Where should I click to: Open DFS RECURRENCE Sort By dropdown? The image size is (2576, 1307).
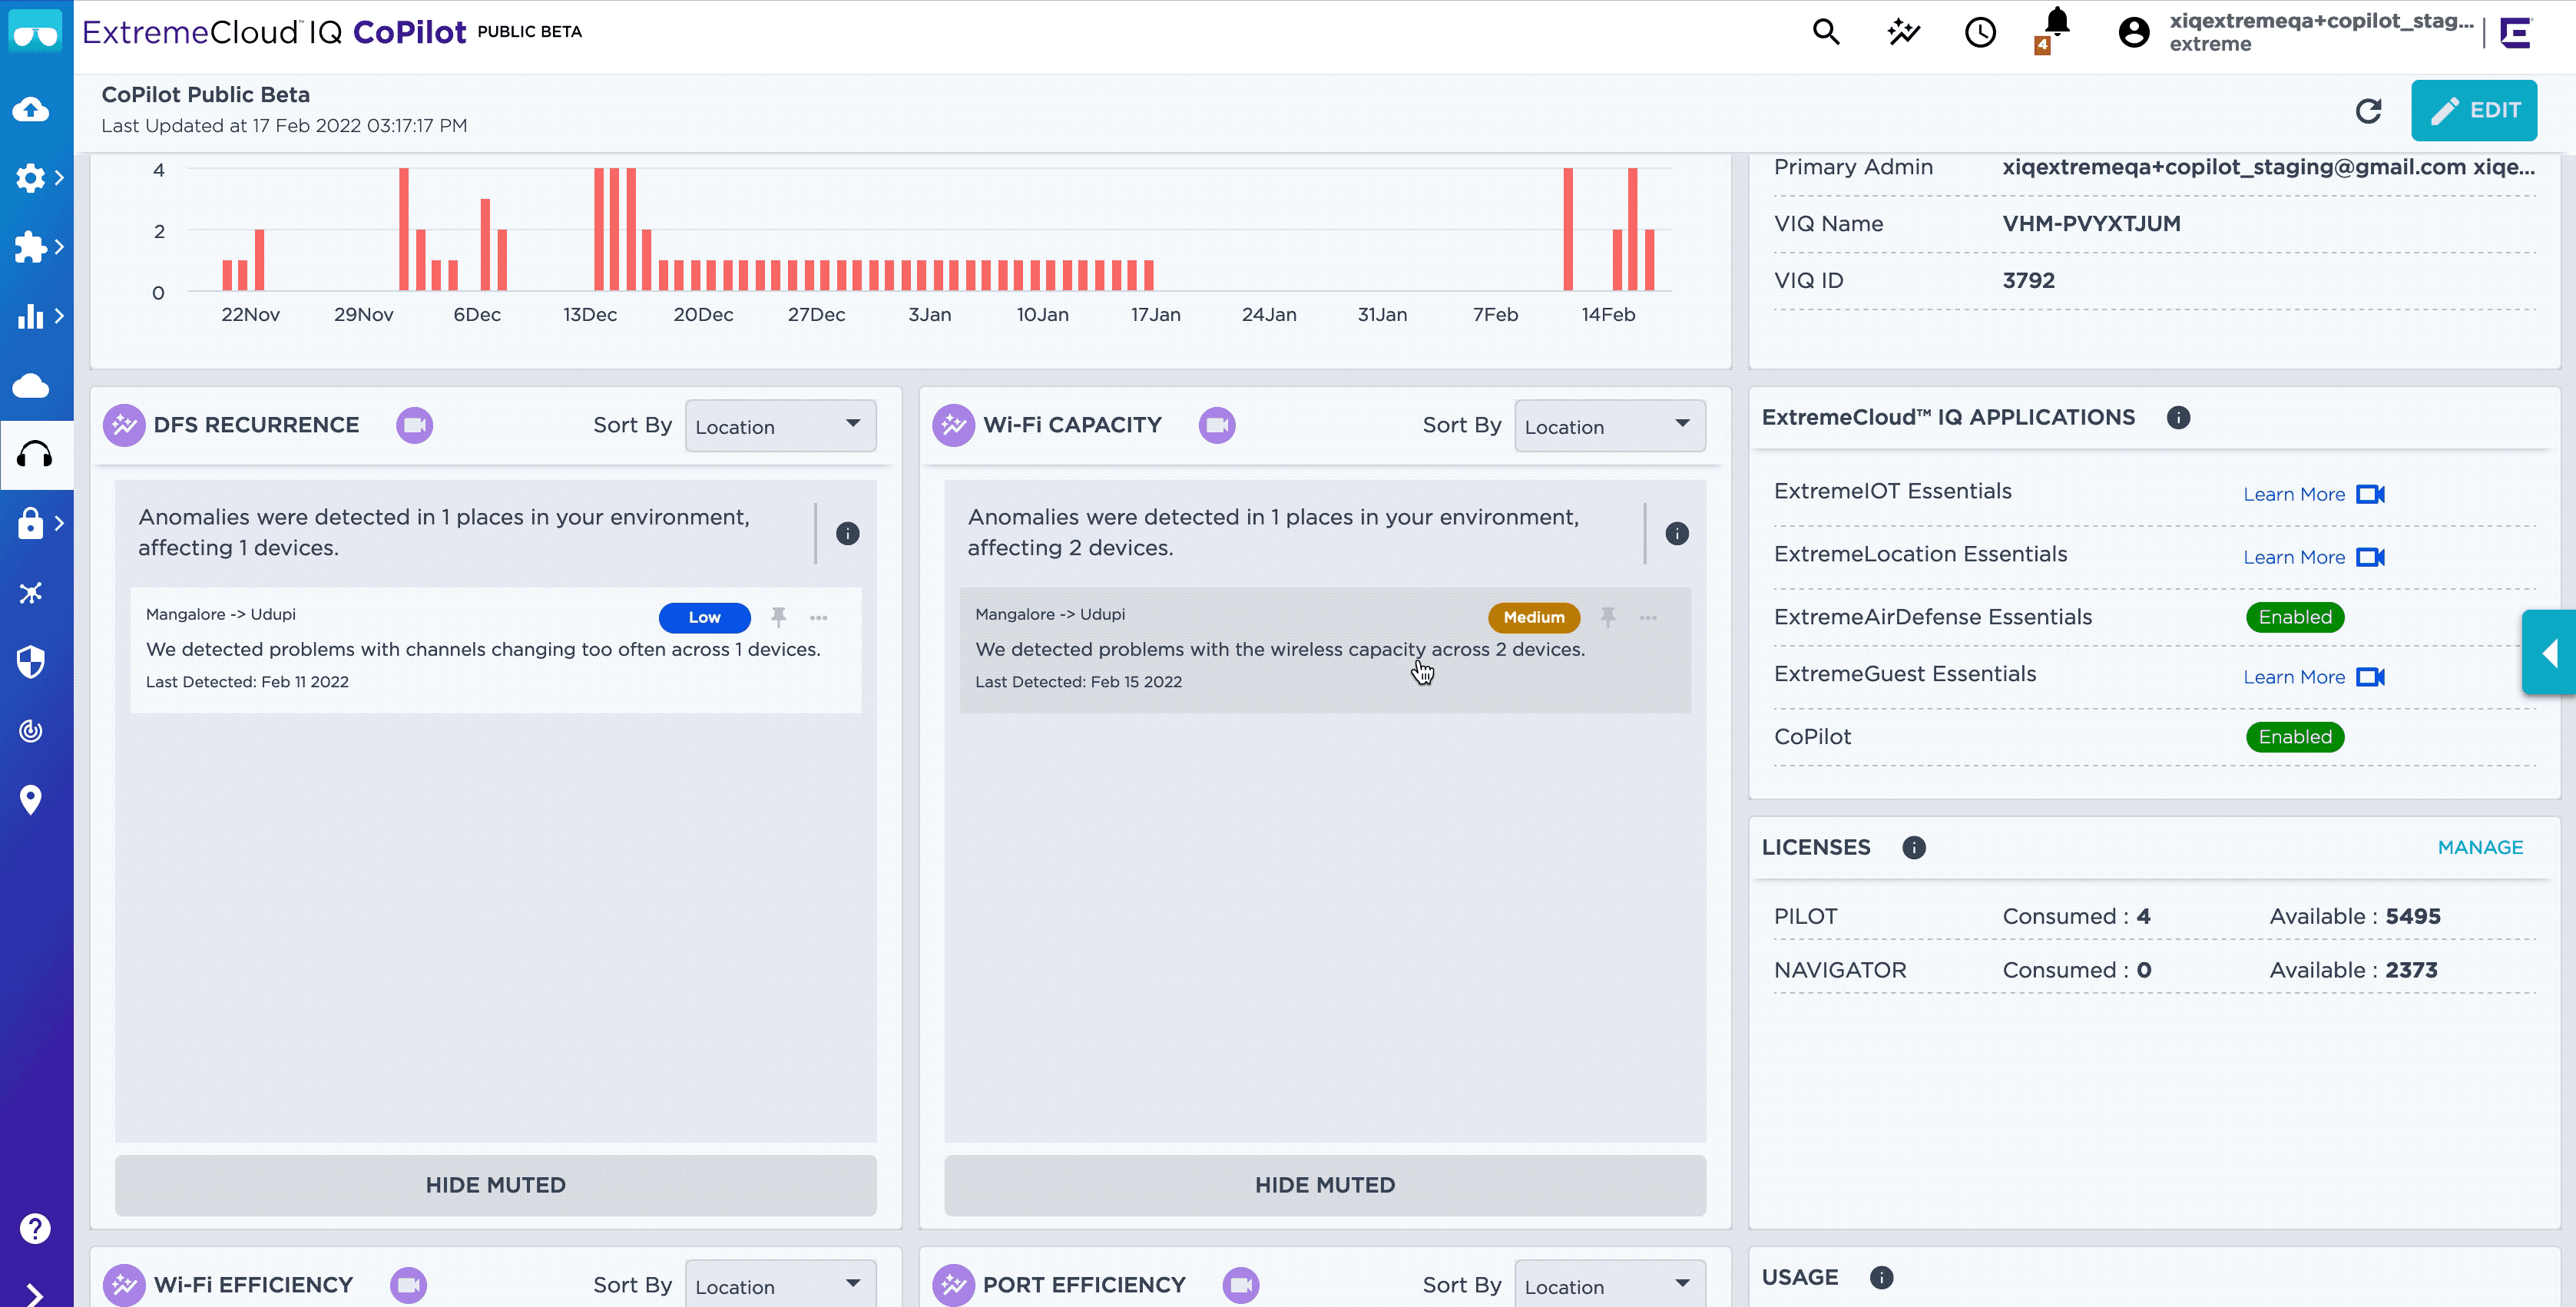click(780, 426)
